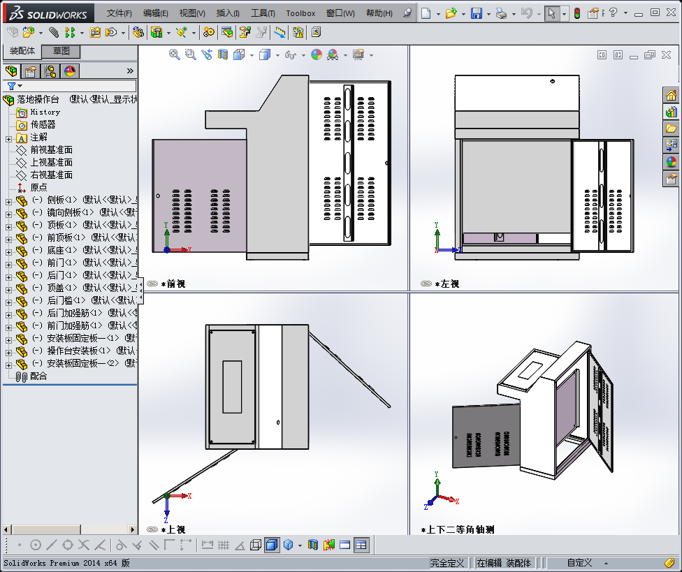Image resolution: width=682 pixels, height=572 pixels.
Task: Click the Mate paperclip icon in toolbar
Action: click(54, 32)
